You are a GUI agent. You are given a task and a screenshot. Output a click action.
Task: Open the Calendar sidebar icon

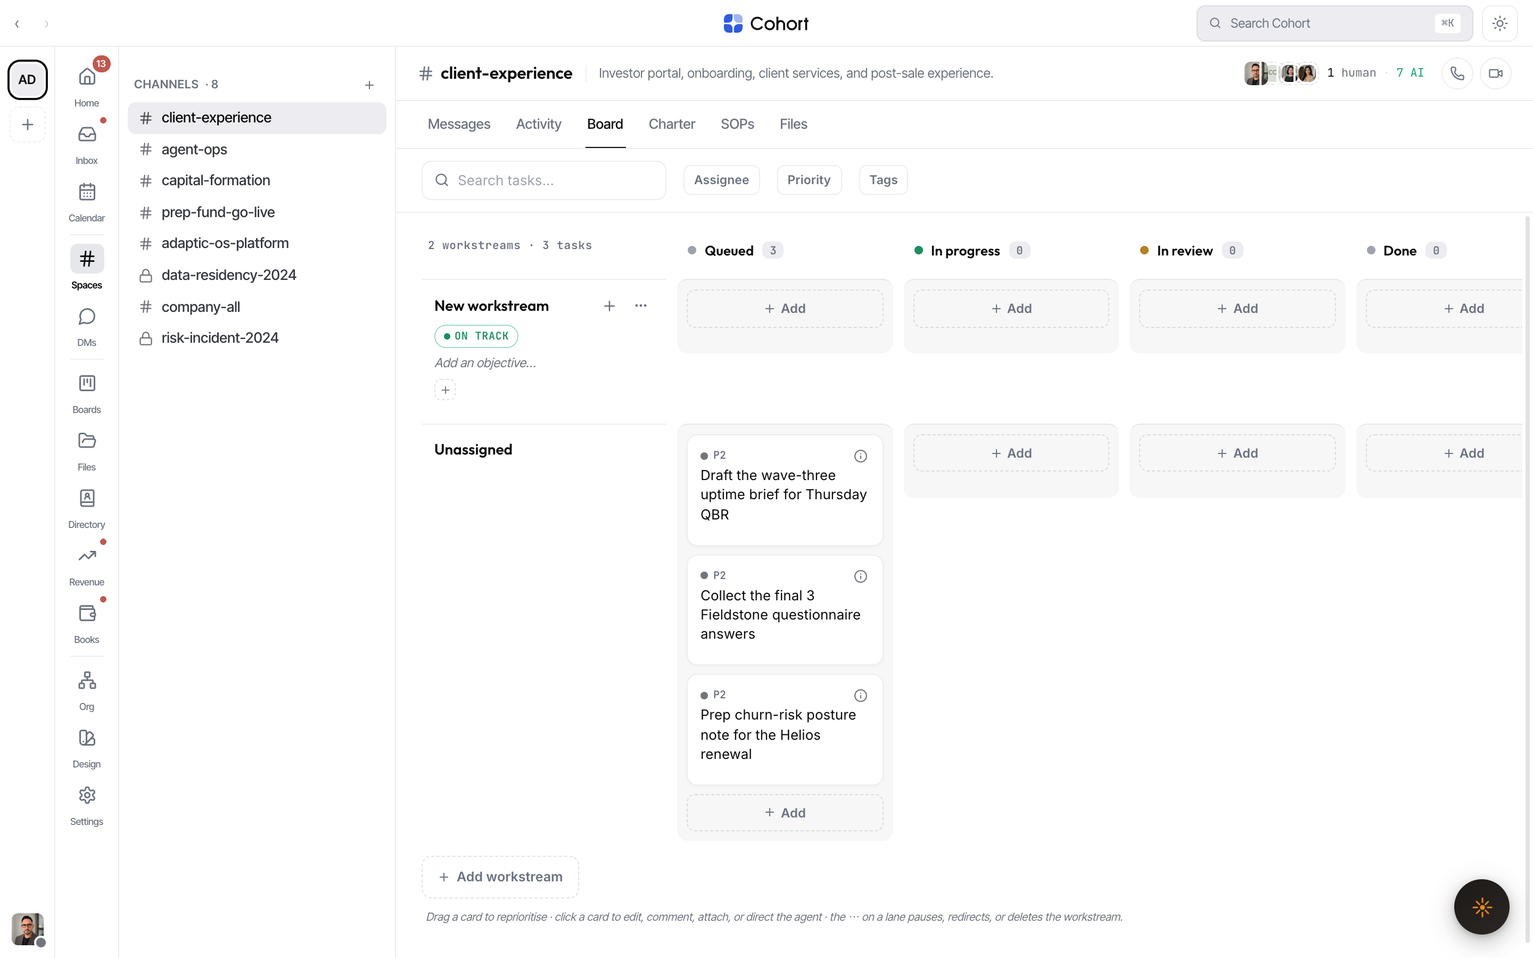click(x=87, y=193)
